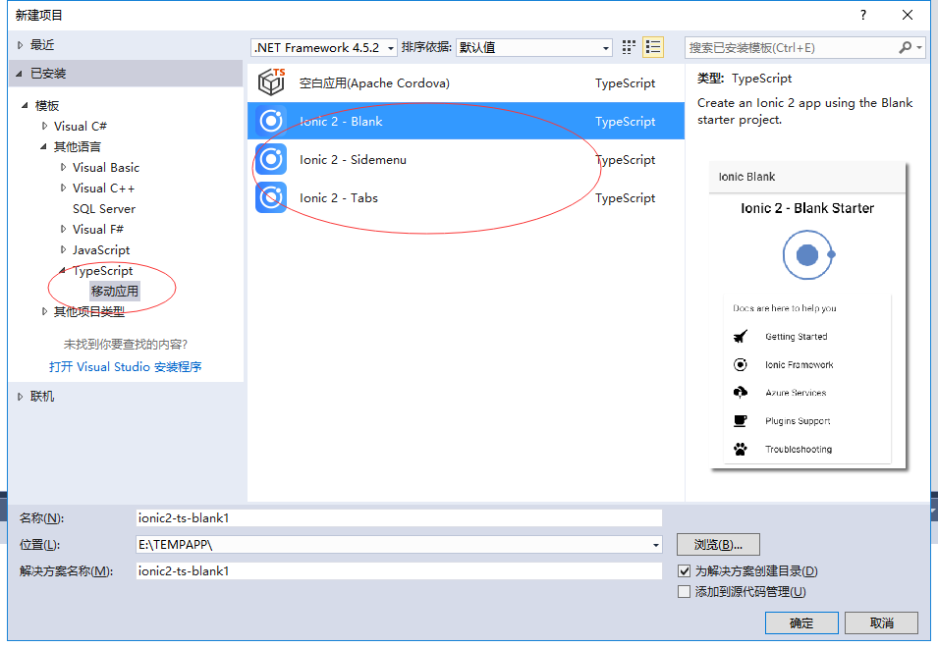Expand the 联机 section

[20, 397]
